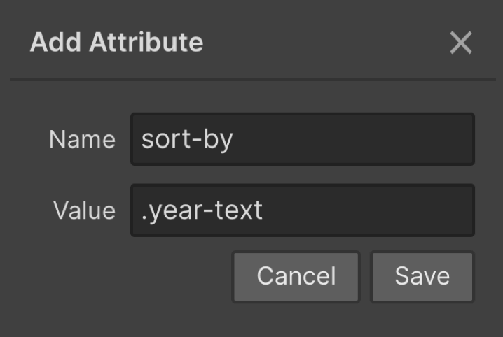Viewport: 503px width, 337px height.
Task: Click the X icon beside the title
Action: coord(461,43)
